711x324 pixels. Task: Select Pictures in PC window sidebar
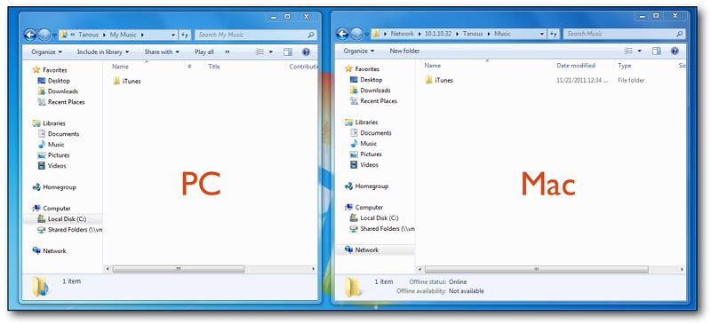[54, 155]
